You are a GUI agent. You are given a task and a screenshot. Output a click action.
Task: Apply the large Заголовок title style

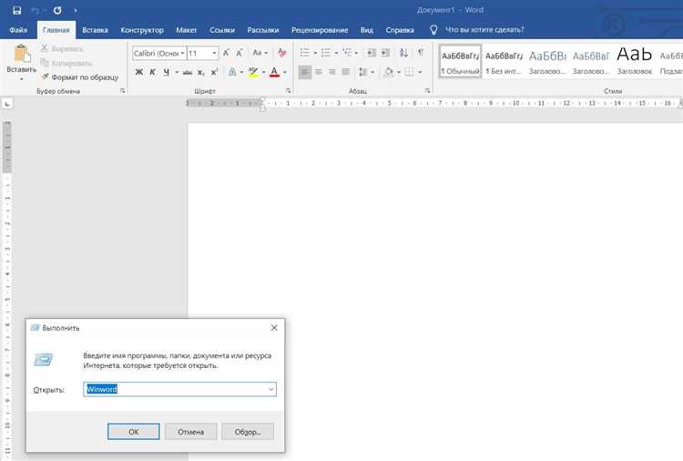point(634,61)
